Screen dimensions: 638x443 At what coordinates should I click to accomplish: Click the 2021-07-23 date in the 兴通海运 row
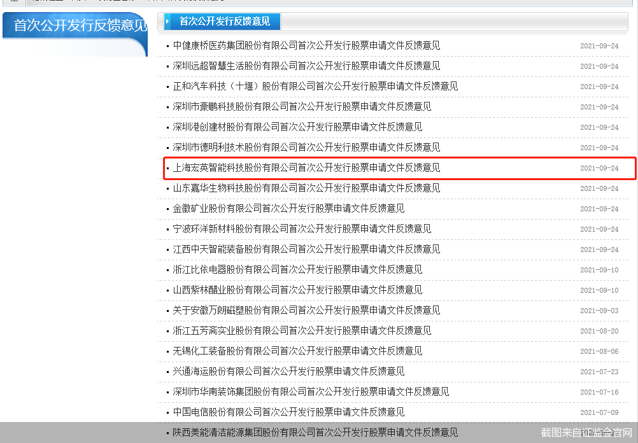coord(599,372)
